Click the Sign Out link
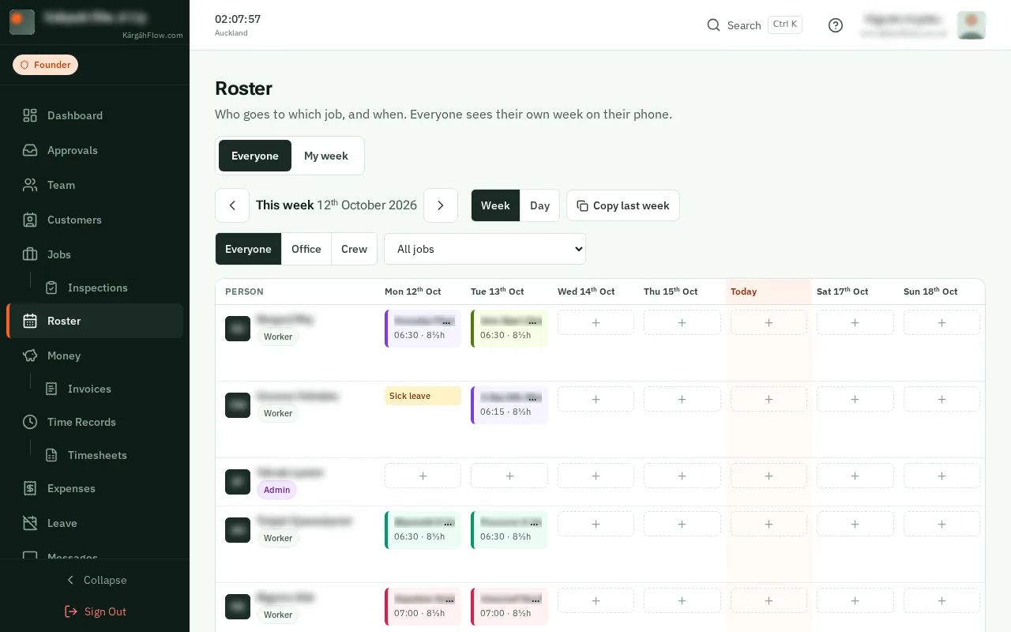Screen dimensions: 1011x632 coord(95,611)
